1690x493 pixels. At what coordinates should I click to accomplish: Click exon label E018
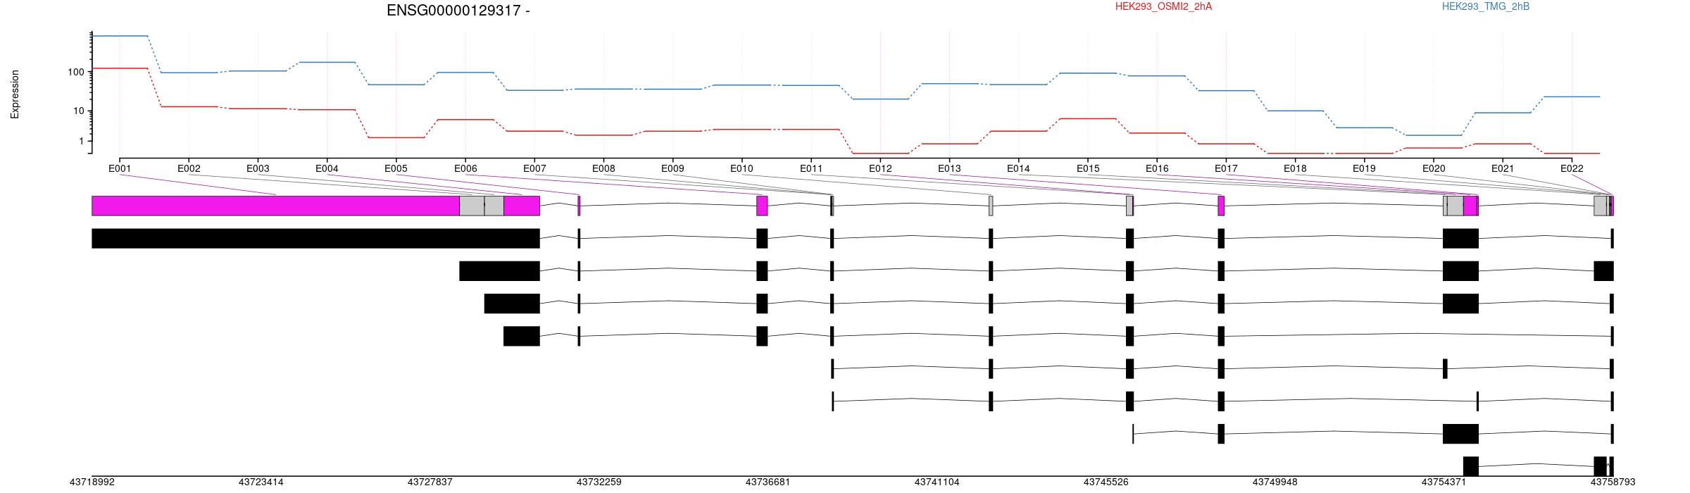1295,169
